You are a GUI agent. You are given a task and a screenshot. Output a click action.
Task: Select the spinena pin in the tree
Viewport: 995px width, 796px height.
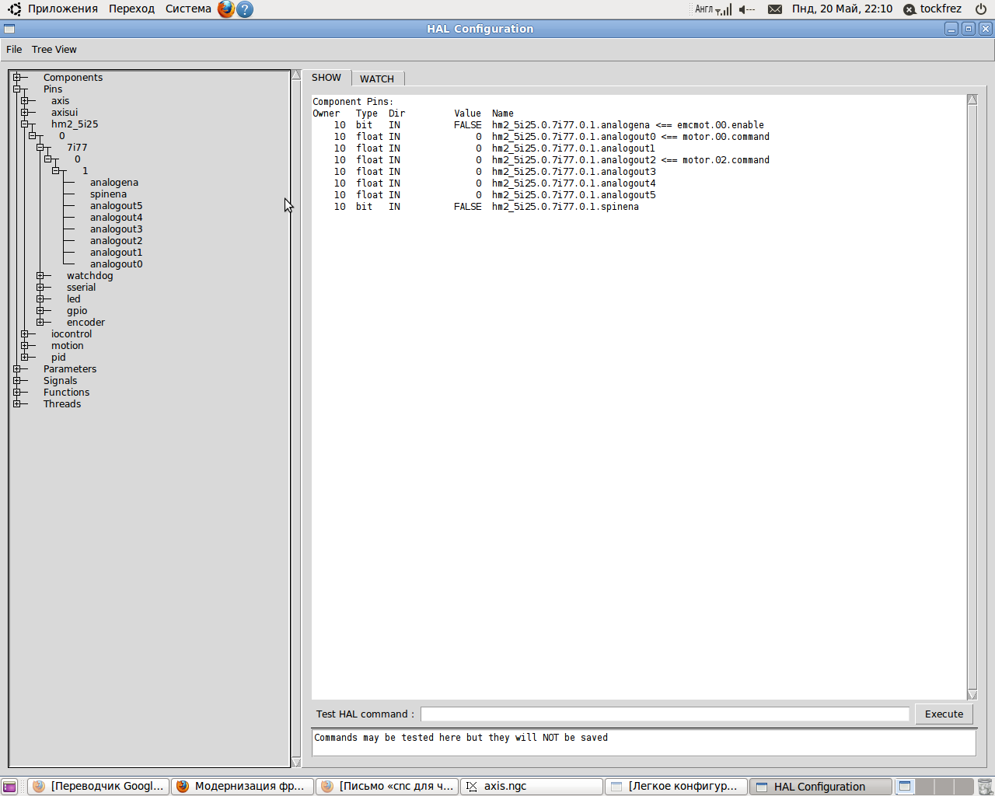(108, 194)
